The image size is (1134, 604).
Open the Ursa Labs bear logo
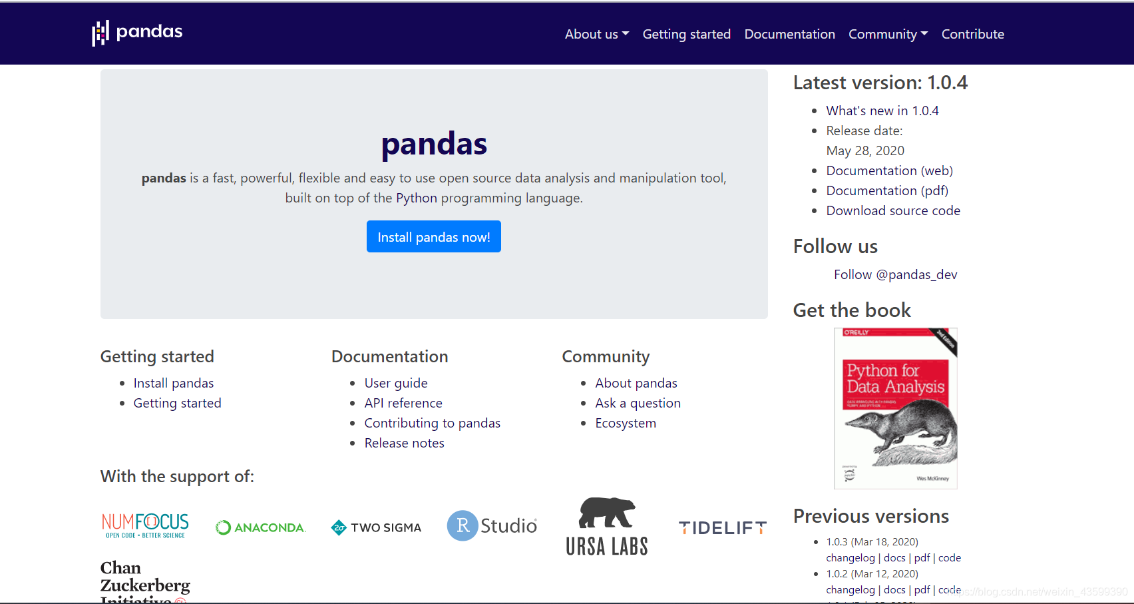click(607, 526)
